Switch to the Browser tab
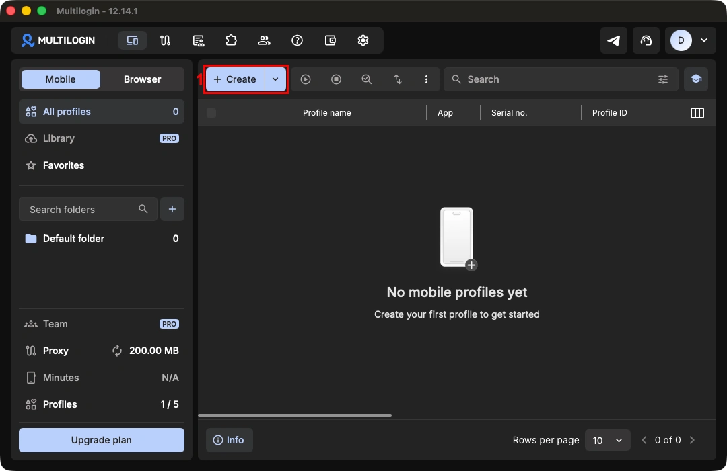The width and height of the screenshot is (727, 471). tap(142, 79)
